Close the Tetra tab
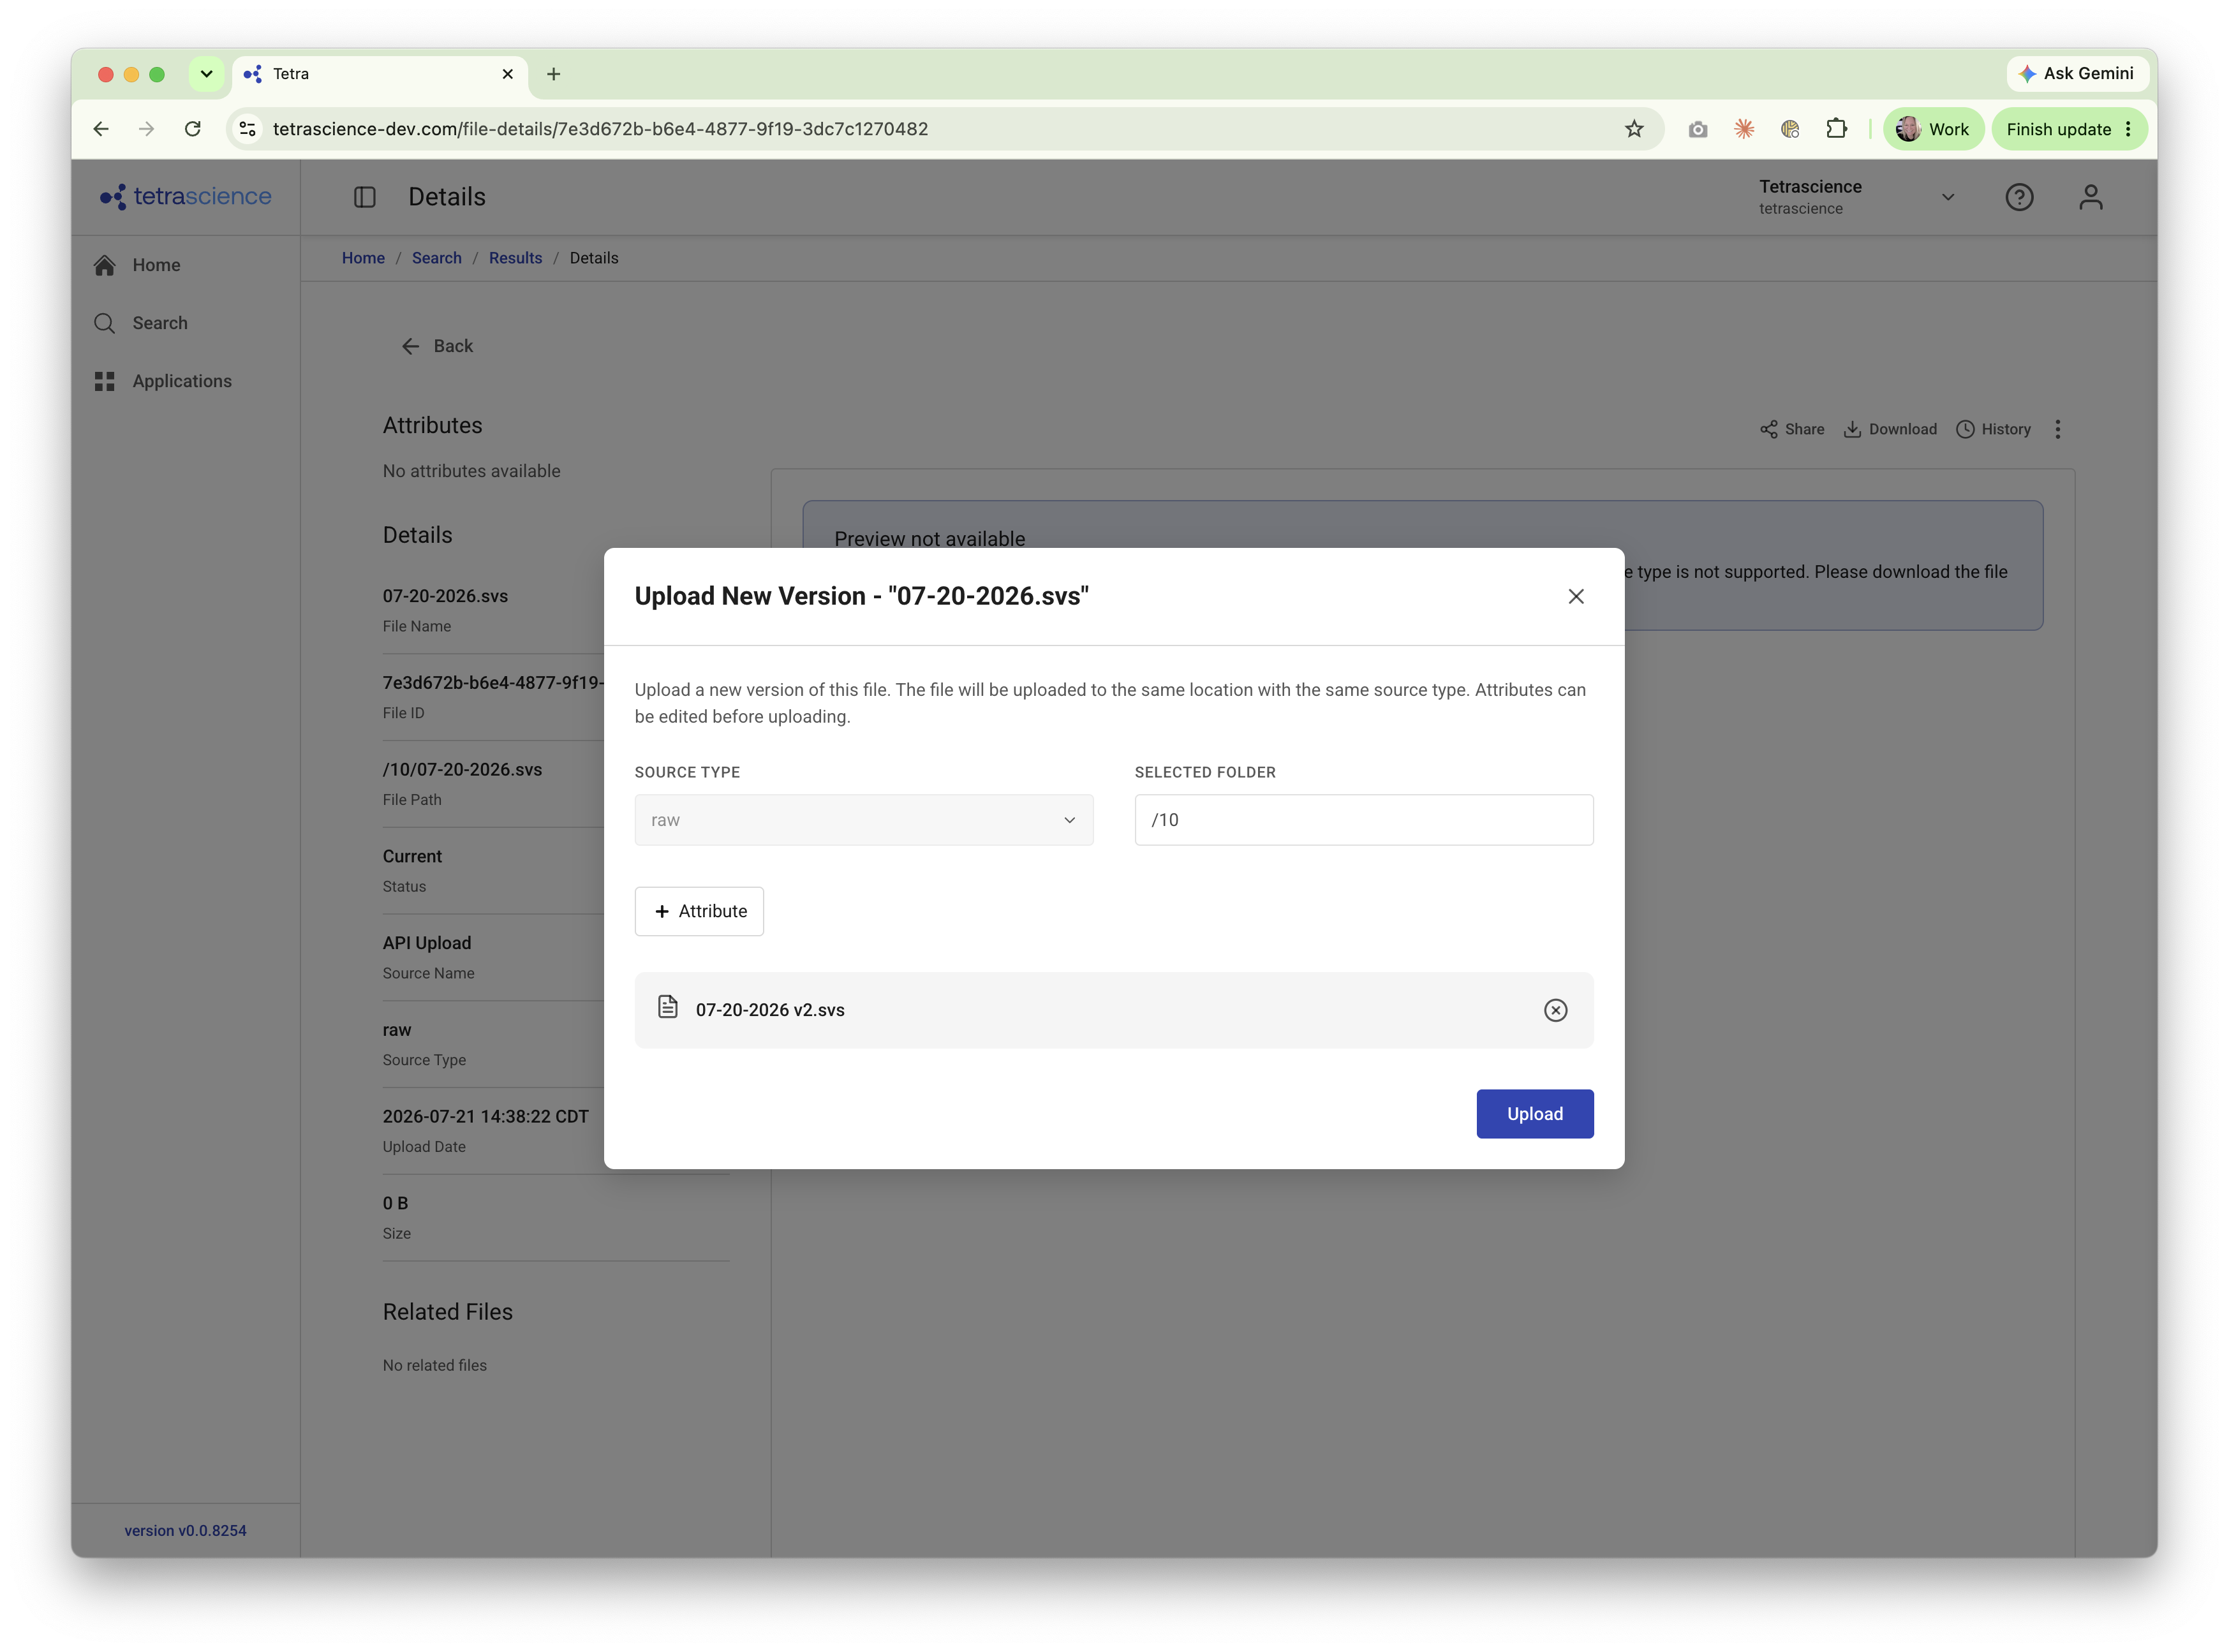 (x=507, y=74)
